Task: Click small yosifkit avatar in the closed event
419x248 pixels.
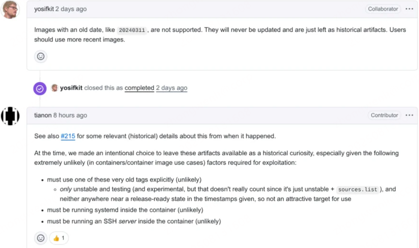Action: click(55, 88)
